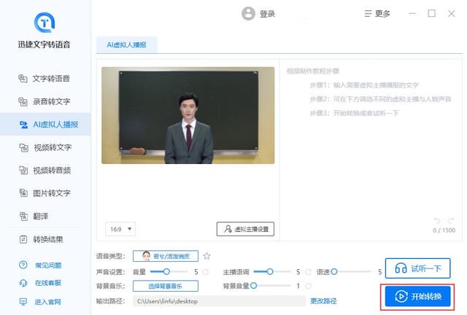Click the 输出路径 field showing C:\Users\linfu\desktop

pyautogui.click(x=219, y=301)
